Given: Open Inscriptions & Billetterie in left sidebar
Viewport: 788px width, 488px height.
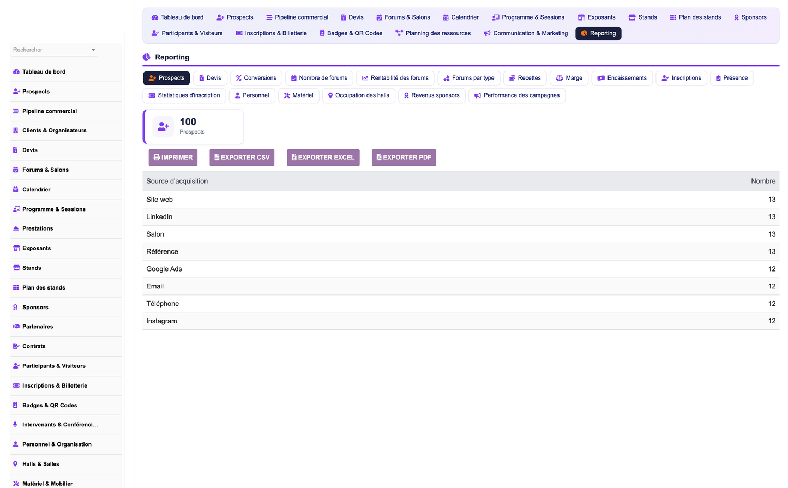Looking at the screenshot, I should point(66,386).
